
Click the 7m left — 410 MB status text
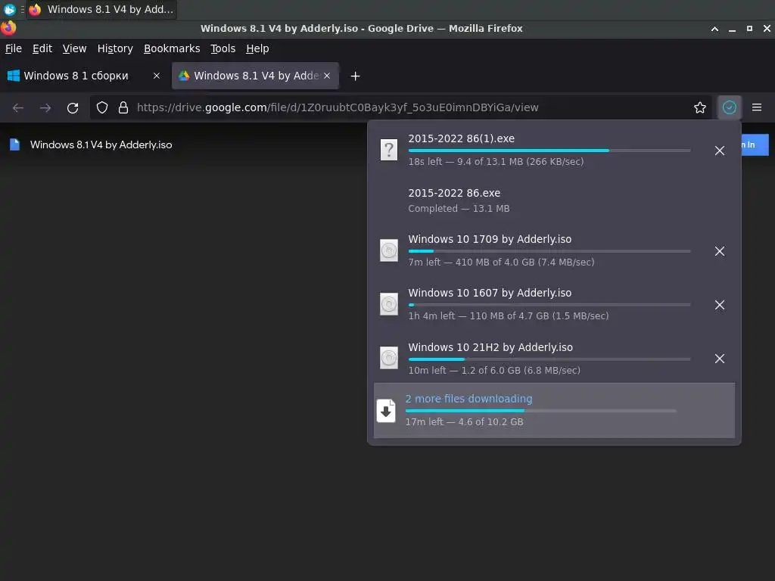(501, 262)
